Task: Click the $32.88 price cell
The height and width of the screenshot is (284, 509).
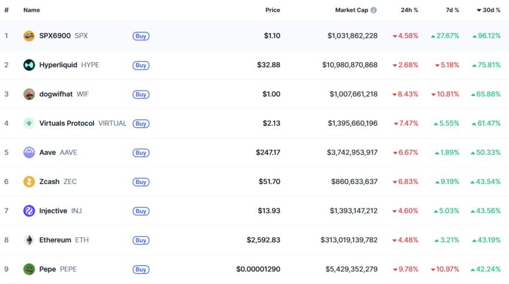Action: click(268, 65)
